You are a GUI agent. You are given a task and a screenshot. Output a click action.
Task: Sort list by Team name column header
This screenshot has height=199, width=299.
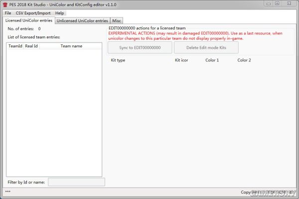pyautogui.click(x=71, y=46)
